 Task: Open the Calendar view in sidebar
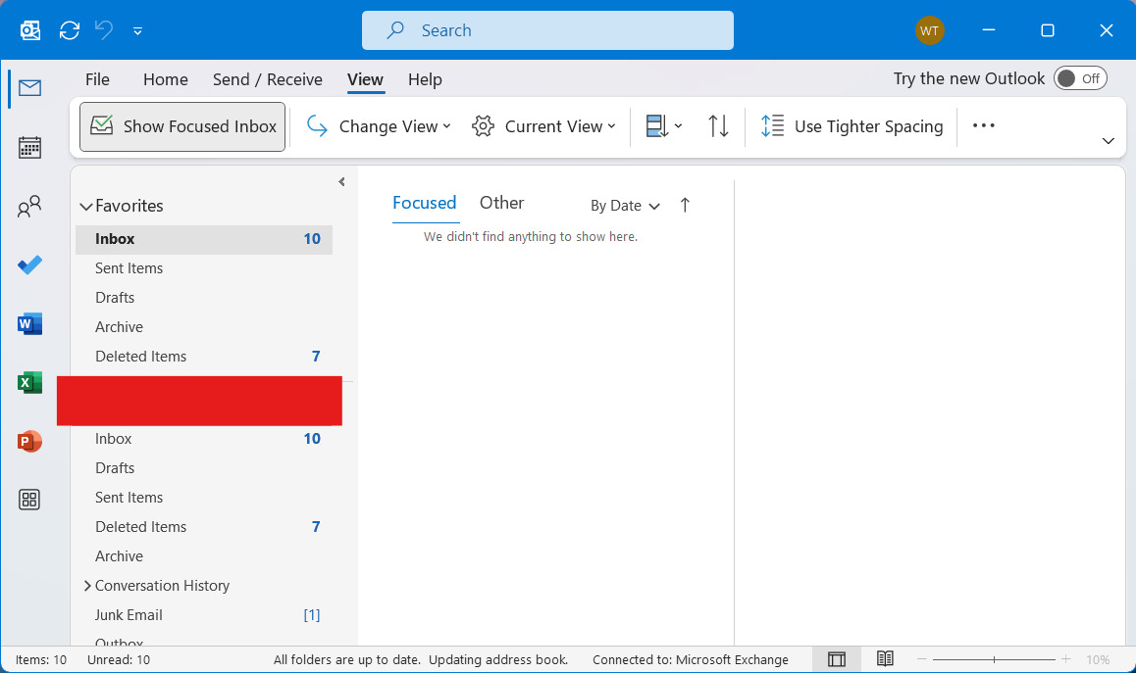point(29,148)
